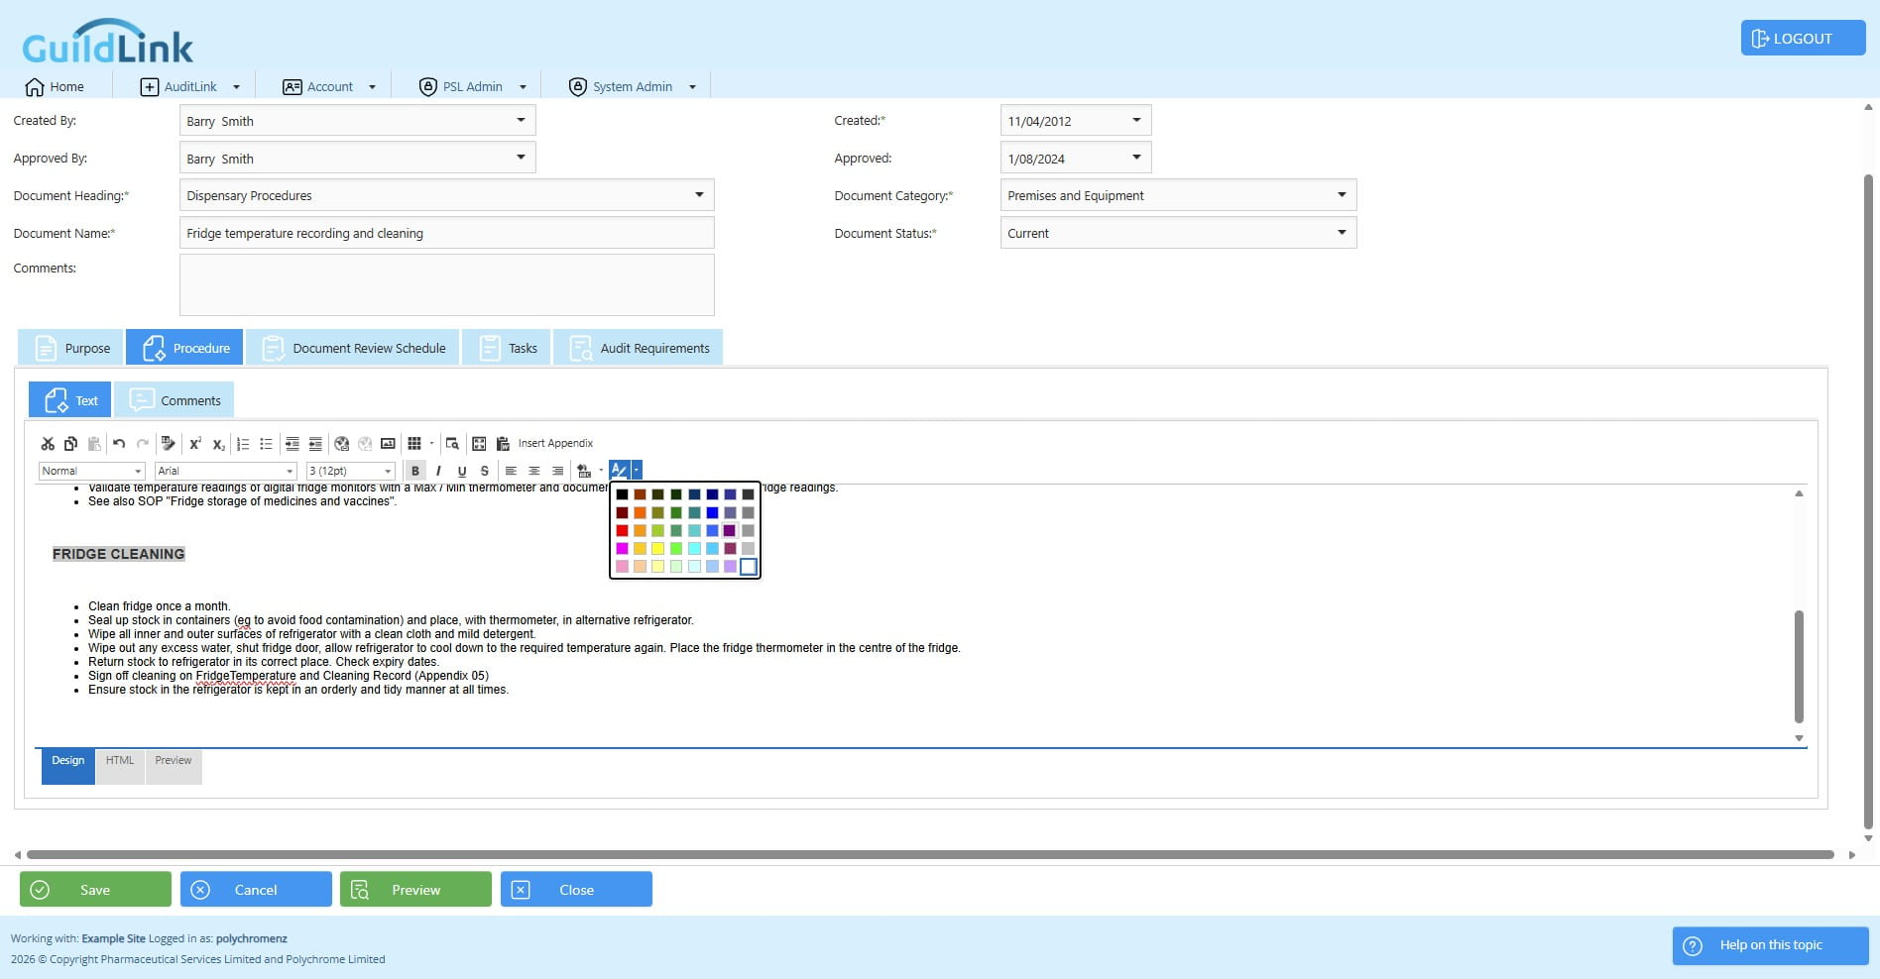1880x979 pixels.
Task: Open the Audit Requirements tab
Action: tap(639, 348)
